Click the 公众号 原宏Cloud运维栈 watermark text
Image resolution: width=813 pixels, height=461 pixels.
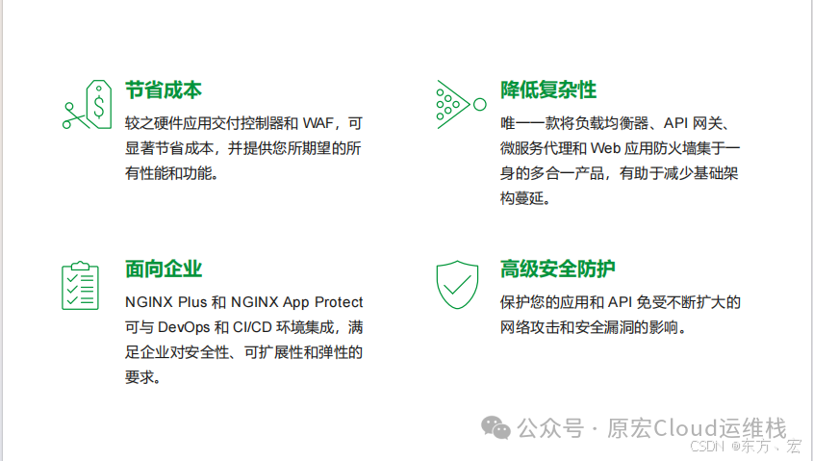tap(652, 428)
